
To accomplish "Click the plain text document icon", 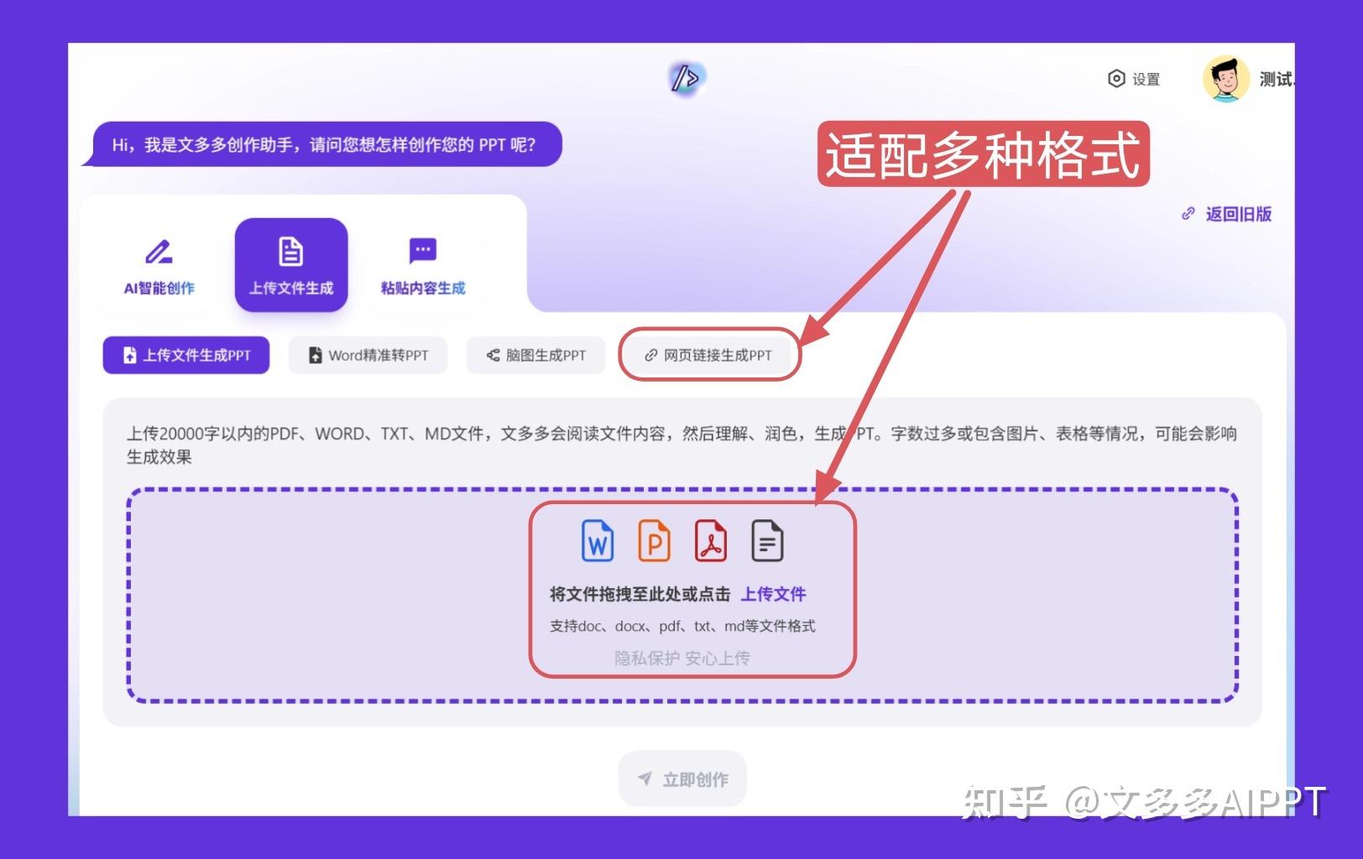I will (x=768, y=541).
